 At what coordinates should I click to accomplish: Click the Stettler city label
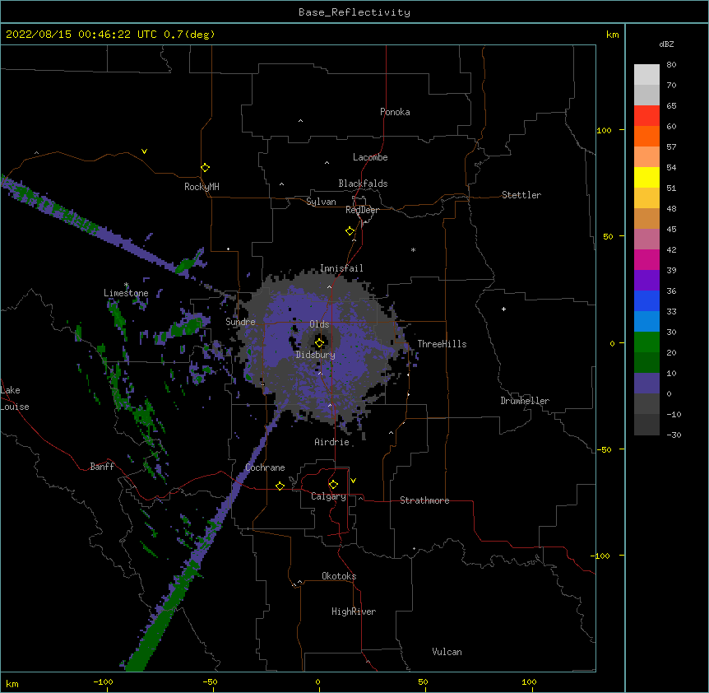(521, 195)
